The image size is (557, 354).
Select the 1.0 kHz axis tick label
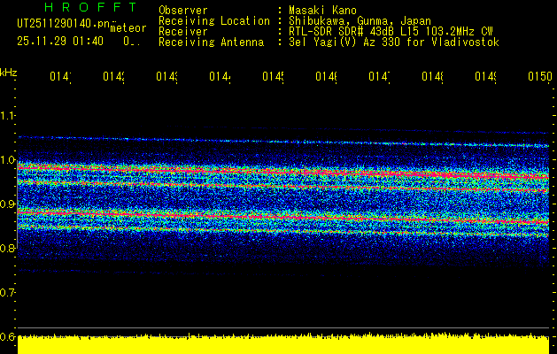point(8,160)
